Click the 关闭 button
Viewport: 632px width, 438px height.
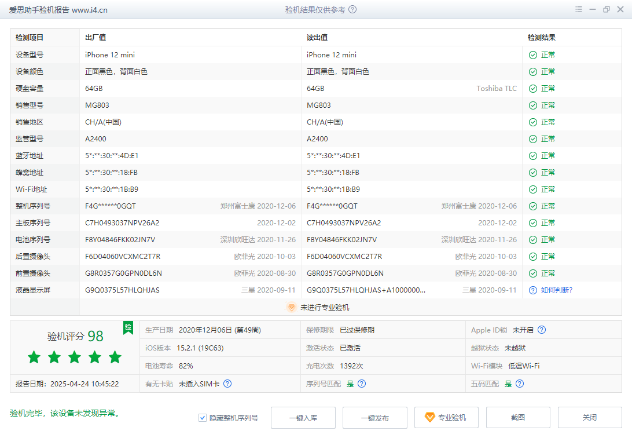coord(590,418)
